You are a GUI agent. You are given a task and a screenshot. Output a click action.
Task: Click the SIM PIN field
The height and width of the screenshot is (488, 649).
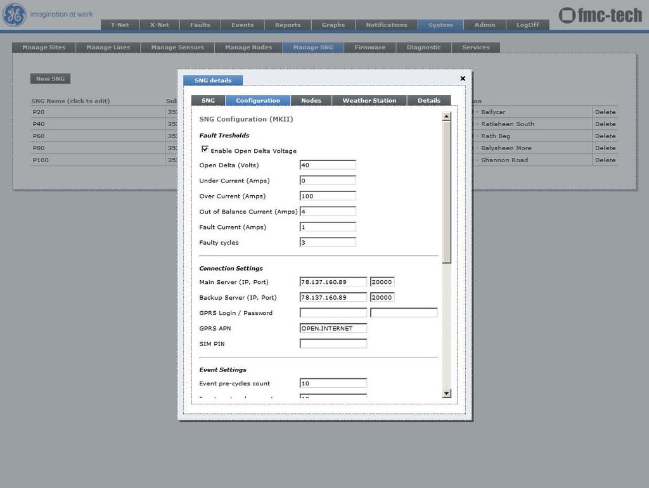pos(333,344)
